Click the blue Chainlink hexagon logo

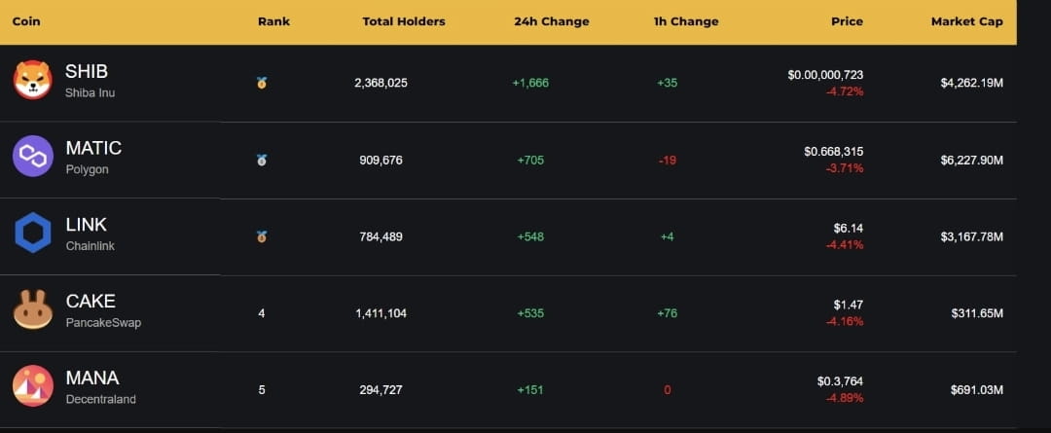click(x=33, y=233)
